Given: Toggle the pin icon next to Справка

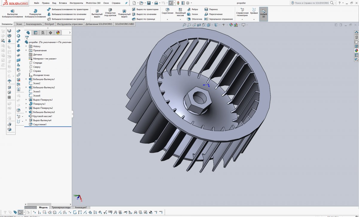Looking at the screenshot, I should 126,3.
